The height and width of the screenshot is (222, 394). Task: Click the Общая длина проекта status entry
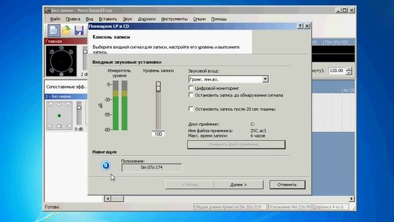(x=230, y=207)
